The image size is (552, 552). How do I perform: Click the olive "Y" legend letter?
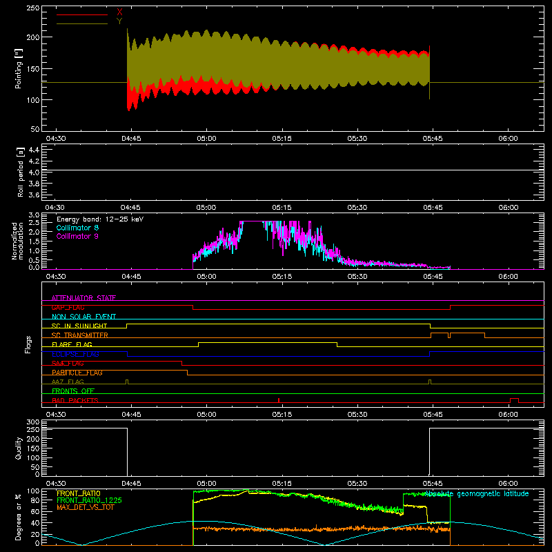coord(119,21)
